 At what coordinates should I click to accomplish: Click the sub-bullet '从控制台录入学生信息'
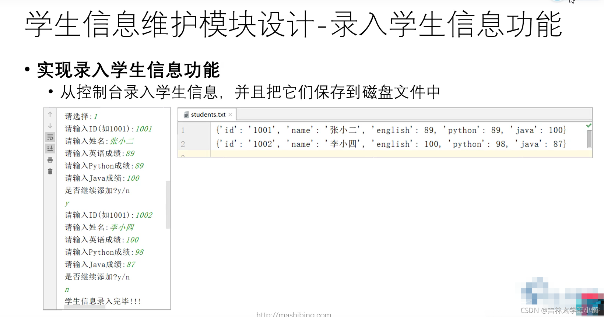click(x=139, y=92)
